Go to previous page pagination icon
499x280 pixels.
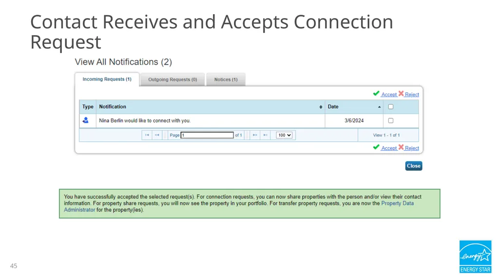coord(157,135)
